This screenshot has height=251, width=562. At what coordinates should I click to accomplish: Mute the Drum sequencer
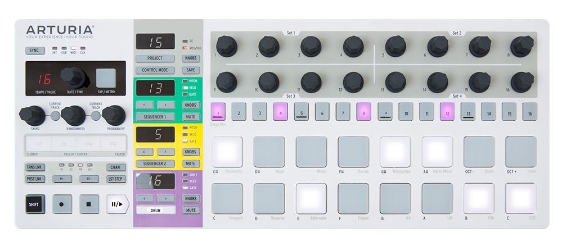(191, 210)
